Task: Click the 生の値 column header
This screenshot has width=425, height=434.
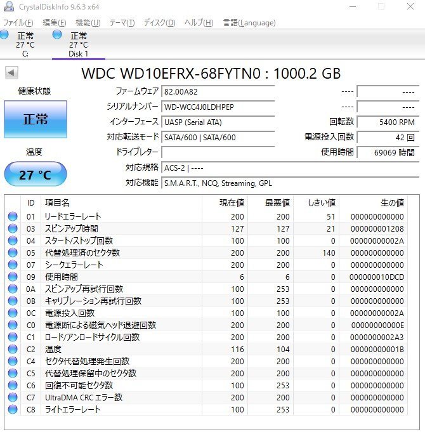Action: (x=373, y=203)
